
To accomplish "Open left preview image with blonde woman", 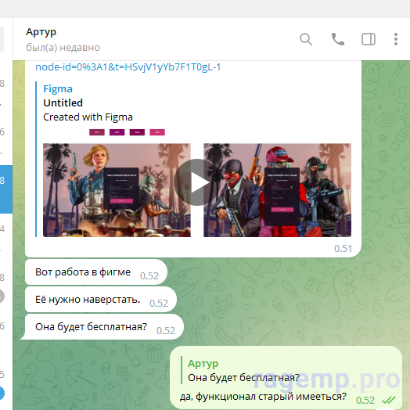I will pos(117,190).
